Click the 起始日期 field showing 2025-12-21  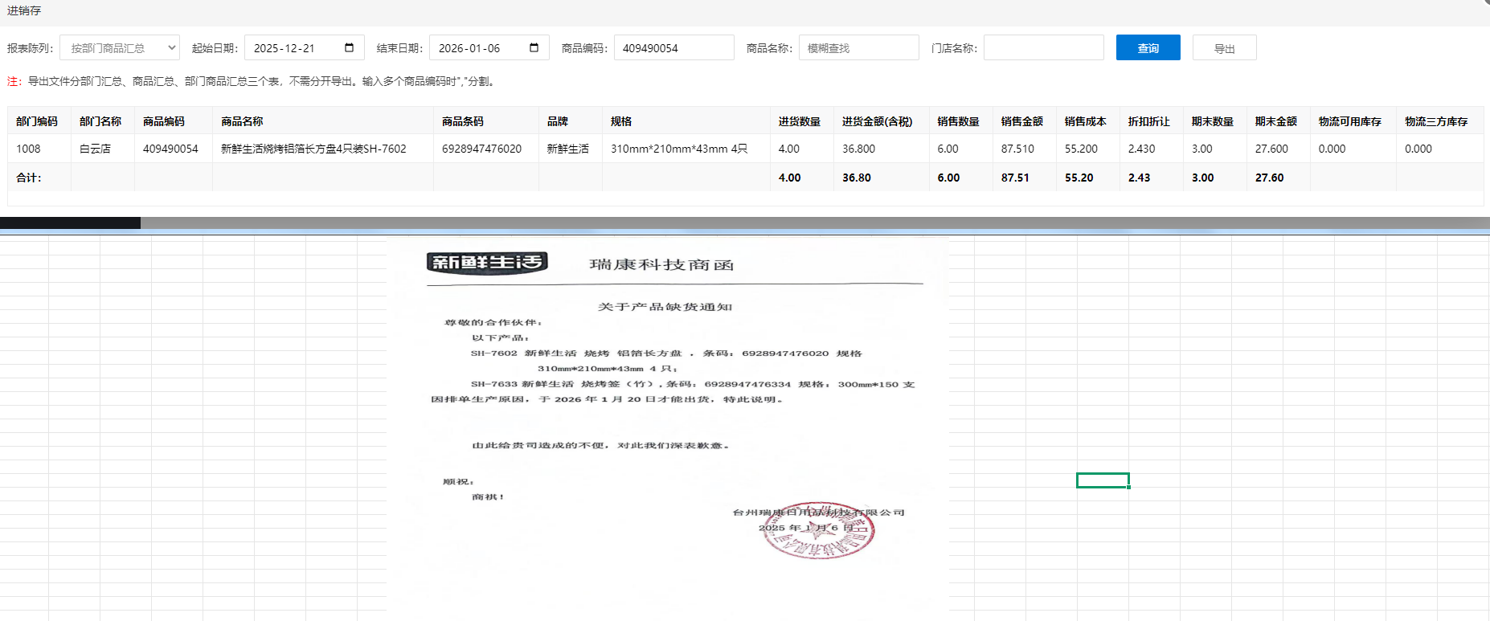[x=293, y=48]
